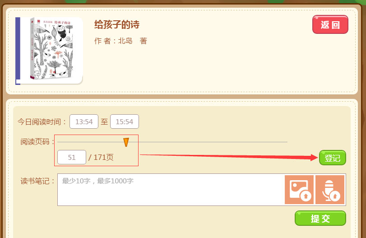
Task: Click the orange page slider handle
Action: point(126,142)
